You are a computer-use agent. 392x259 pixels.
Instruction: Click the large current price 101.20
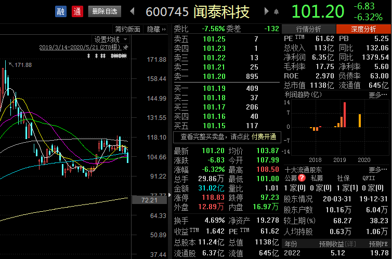[x=318, y=11]
